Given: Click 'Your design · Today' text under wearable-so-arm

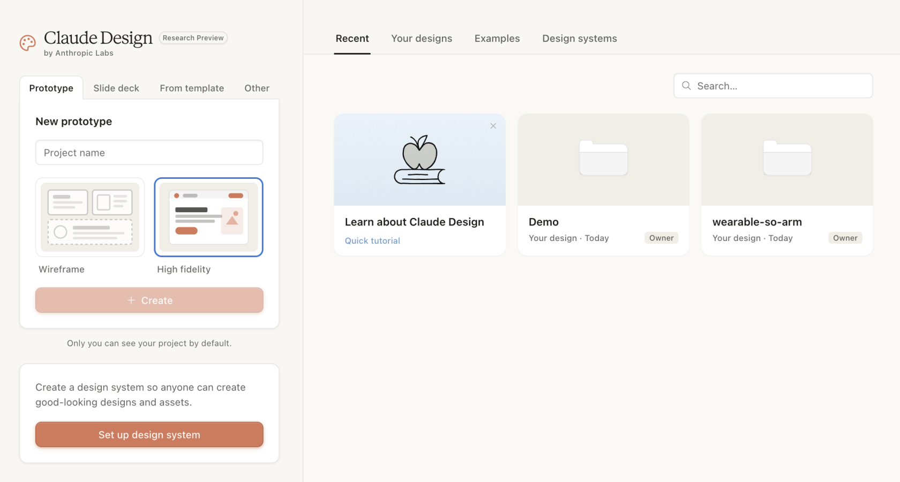Looking at the screenshot, I should [x=753, y=238].
